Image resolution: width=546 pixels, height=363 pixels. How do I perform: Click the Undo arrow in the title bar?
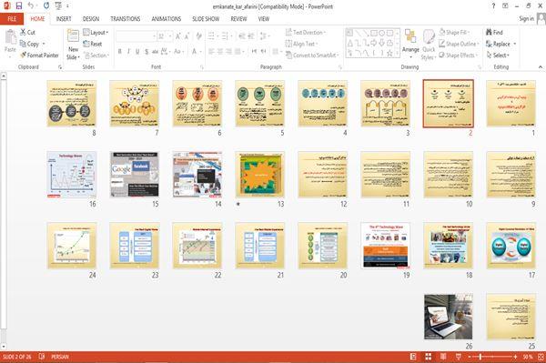31,5
